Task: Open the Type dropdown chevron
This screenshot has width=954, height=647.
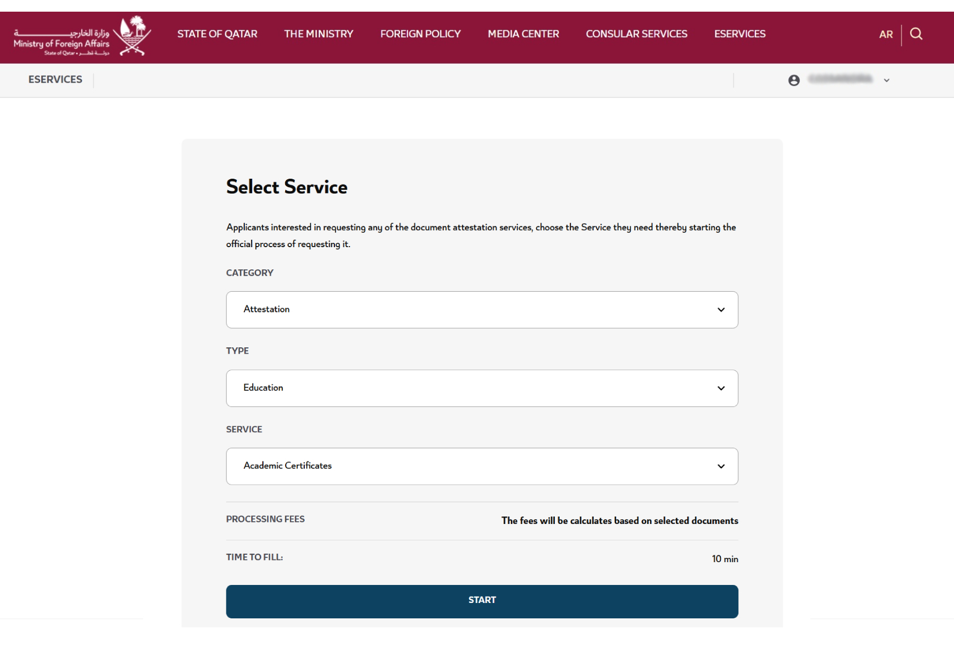Action: (721, 388)
